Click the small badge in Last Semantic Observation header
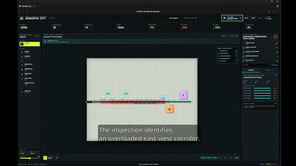 (276, 75)
